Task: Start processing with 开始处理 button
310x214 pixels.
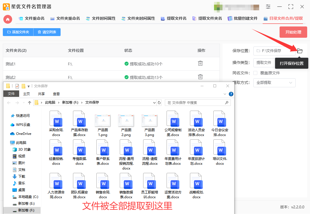Action: point(293,32)
